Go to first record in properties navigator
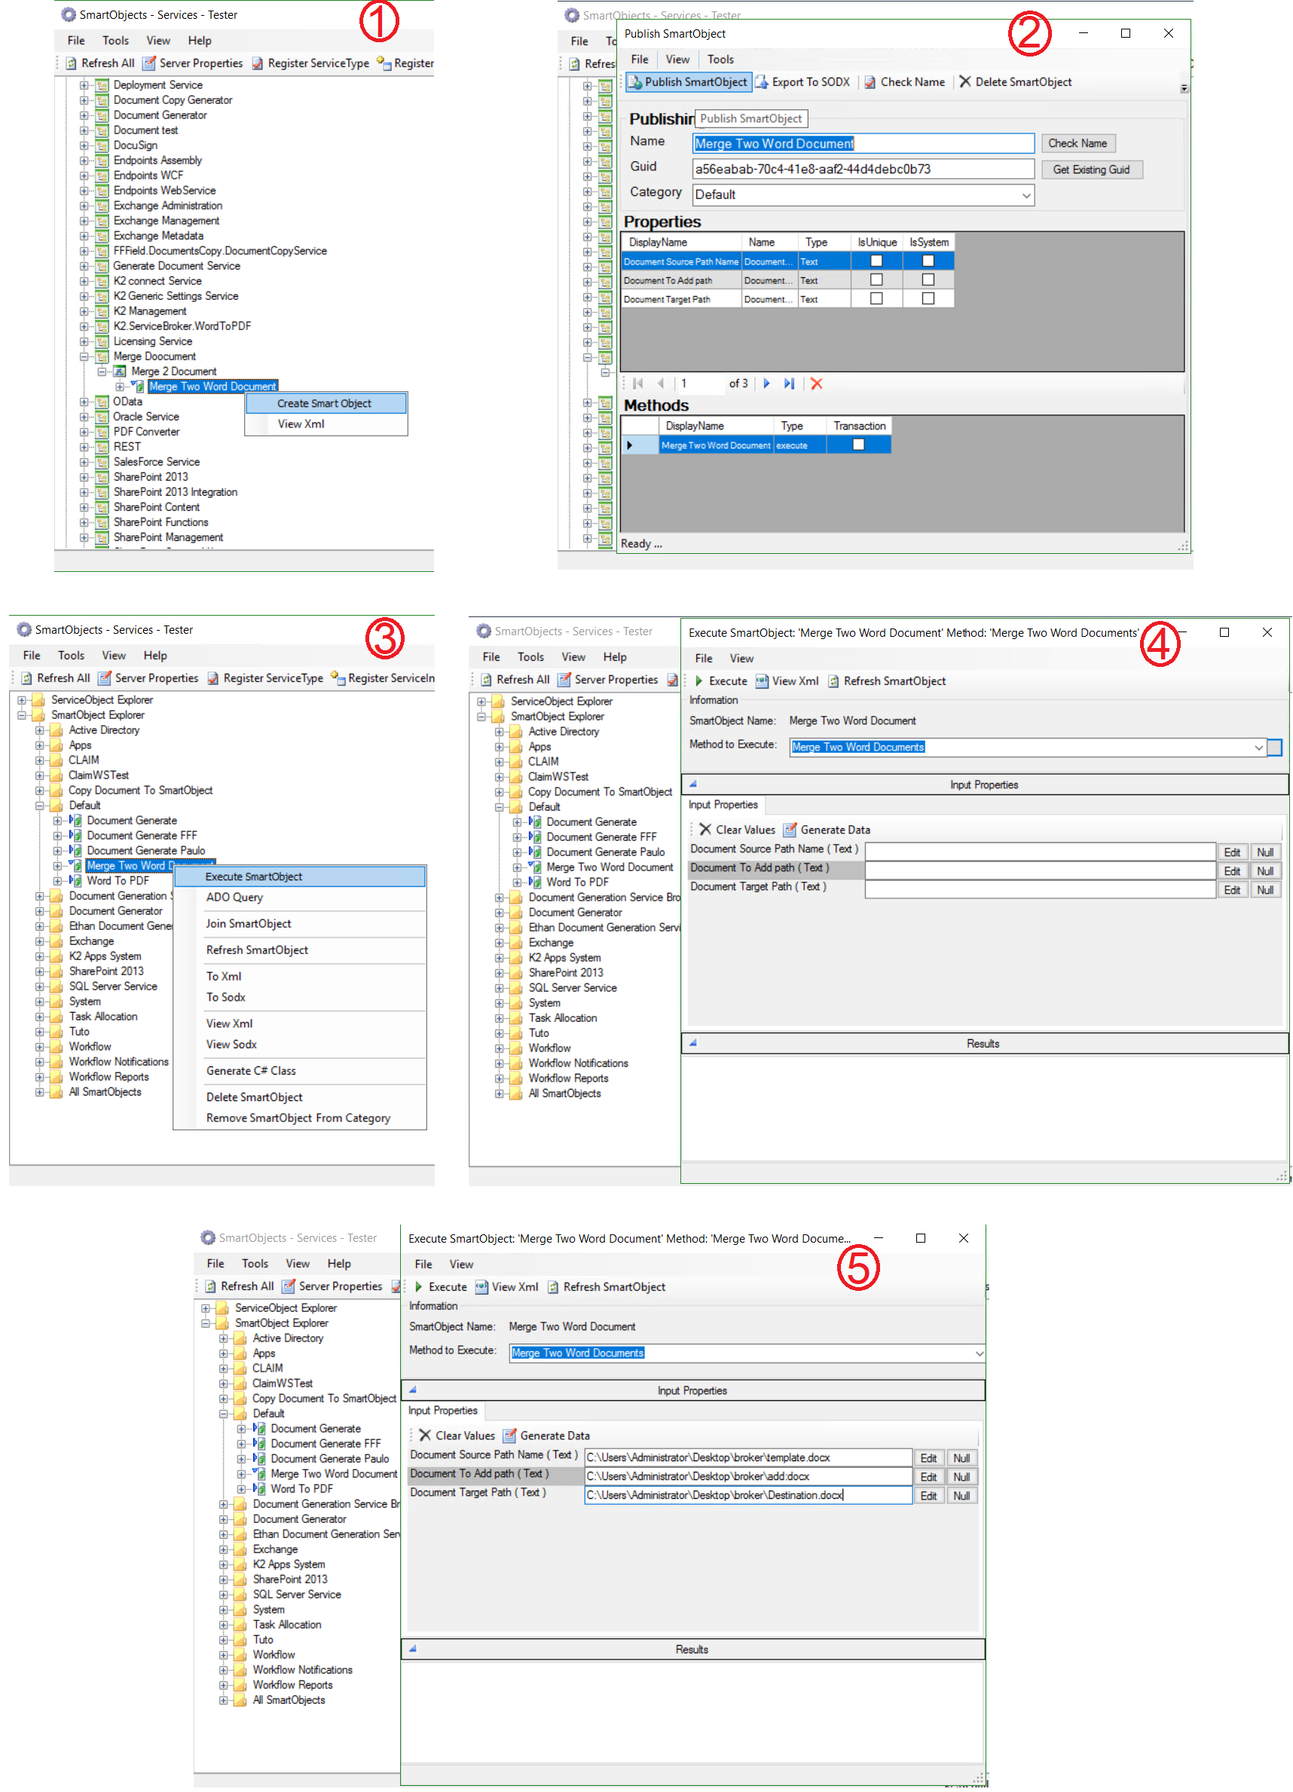 (x=638, y=384)
